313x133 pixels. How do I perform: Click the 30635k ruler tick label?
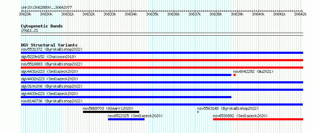pos(153,14)
